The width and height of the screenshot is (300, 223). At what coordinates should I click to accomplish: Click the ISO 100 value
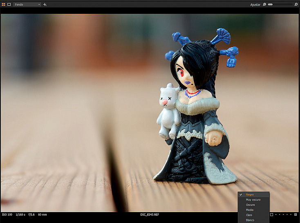[7, 214]
